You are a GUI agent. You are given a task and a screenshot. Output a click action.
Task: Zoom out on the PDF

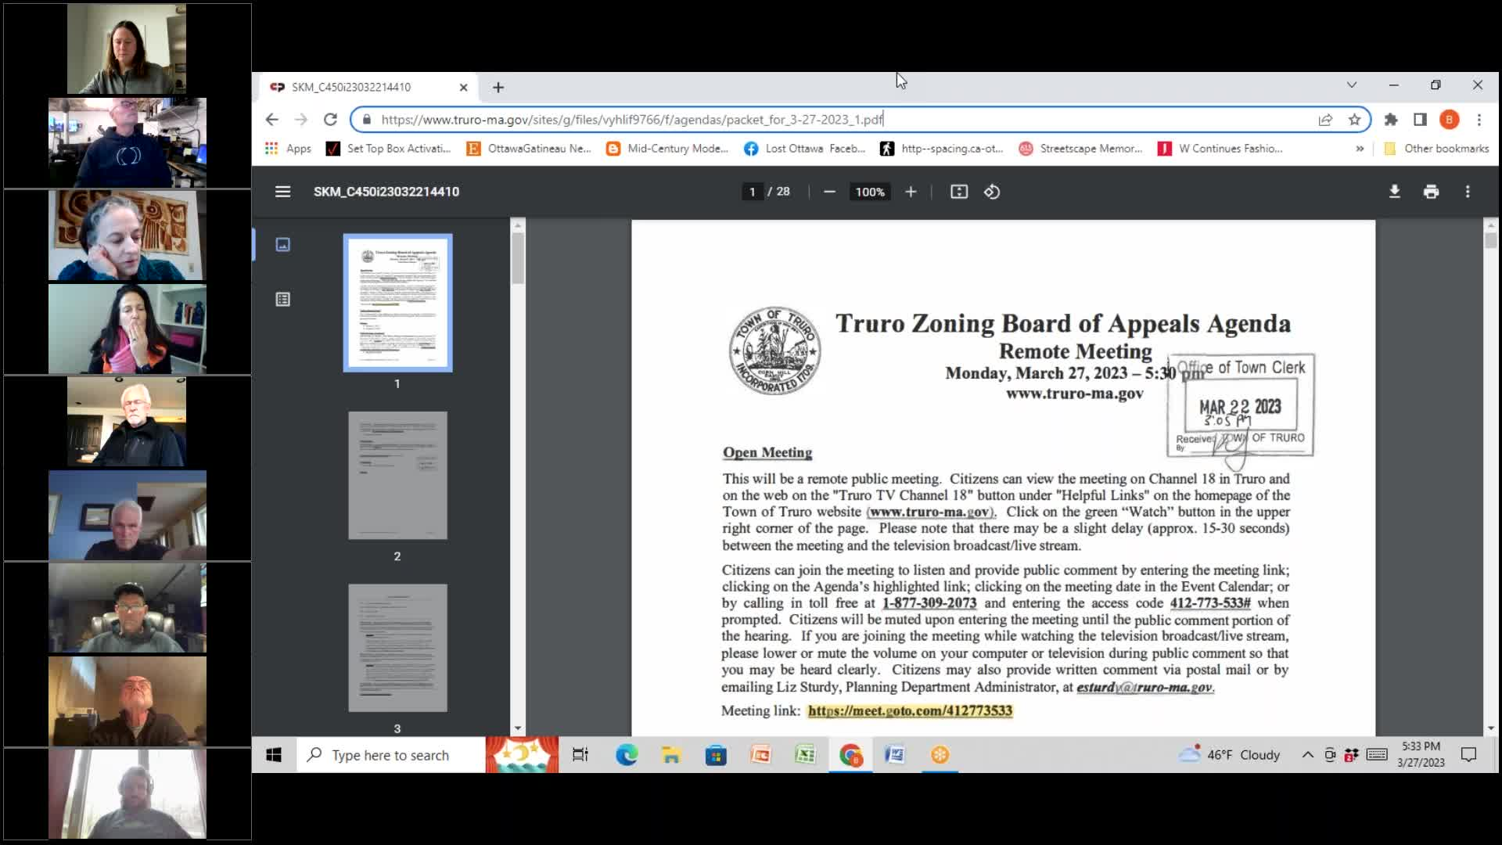point(829,192)
